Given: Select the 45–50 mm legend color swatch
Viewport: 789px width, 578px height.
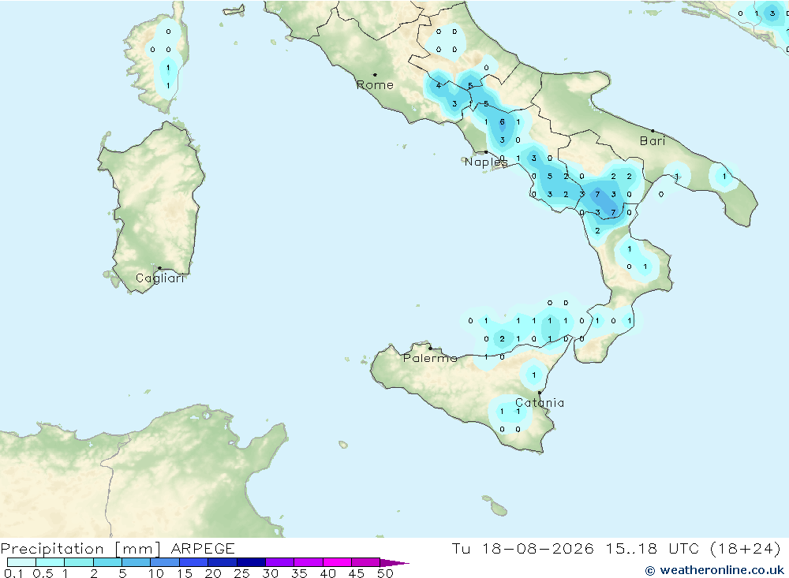Looking at the screenshot, I should [x=366, y=562].
